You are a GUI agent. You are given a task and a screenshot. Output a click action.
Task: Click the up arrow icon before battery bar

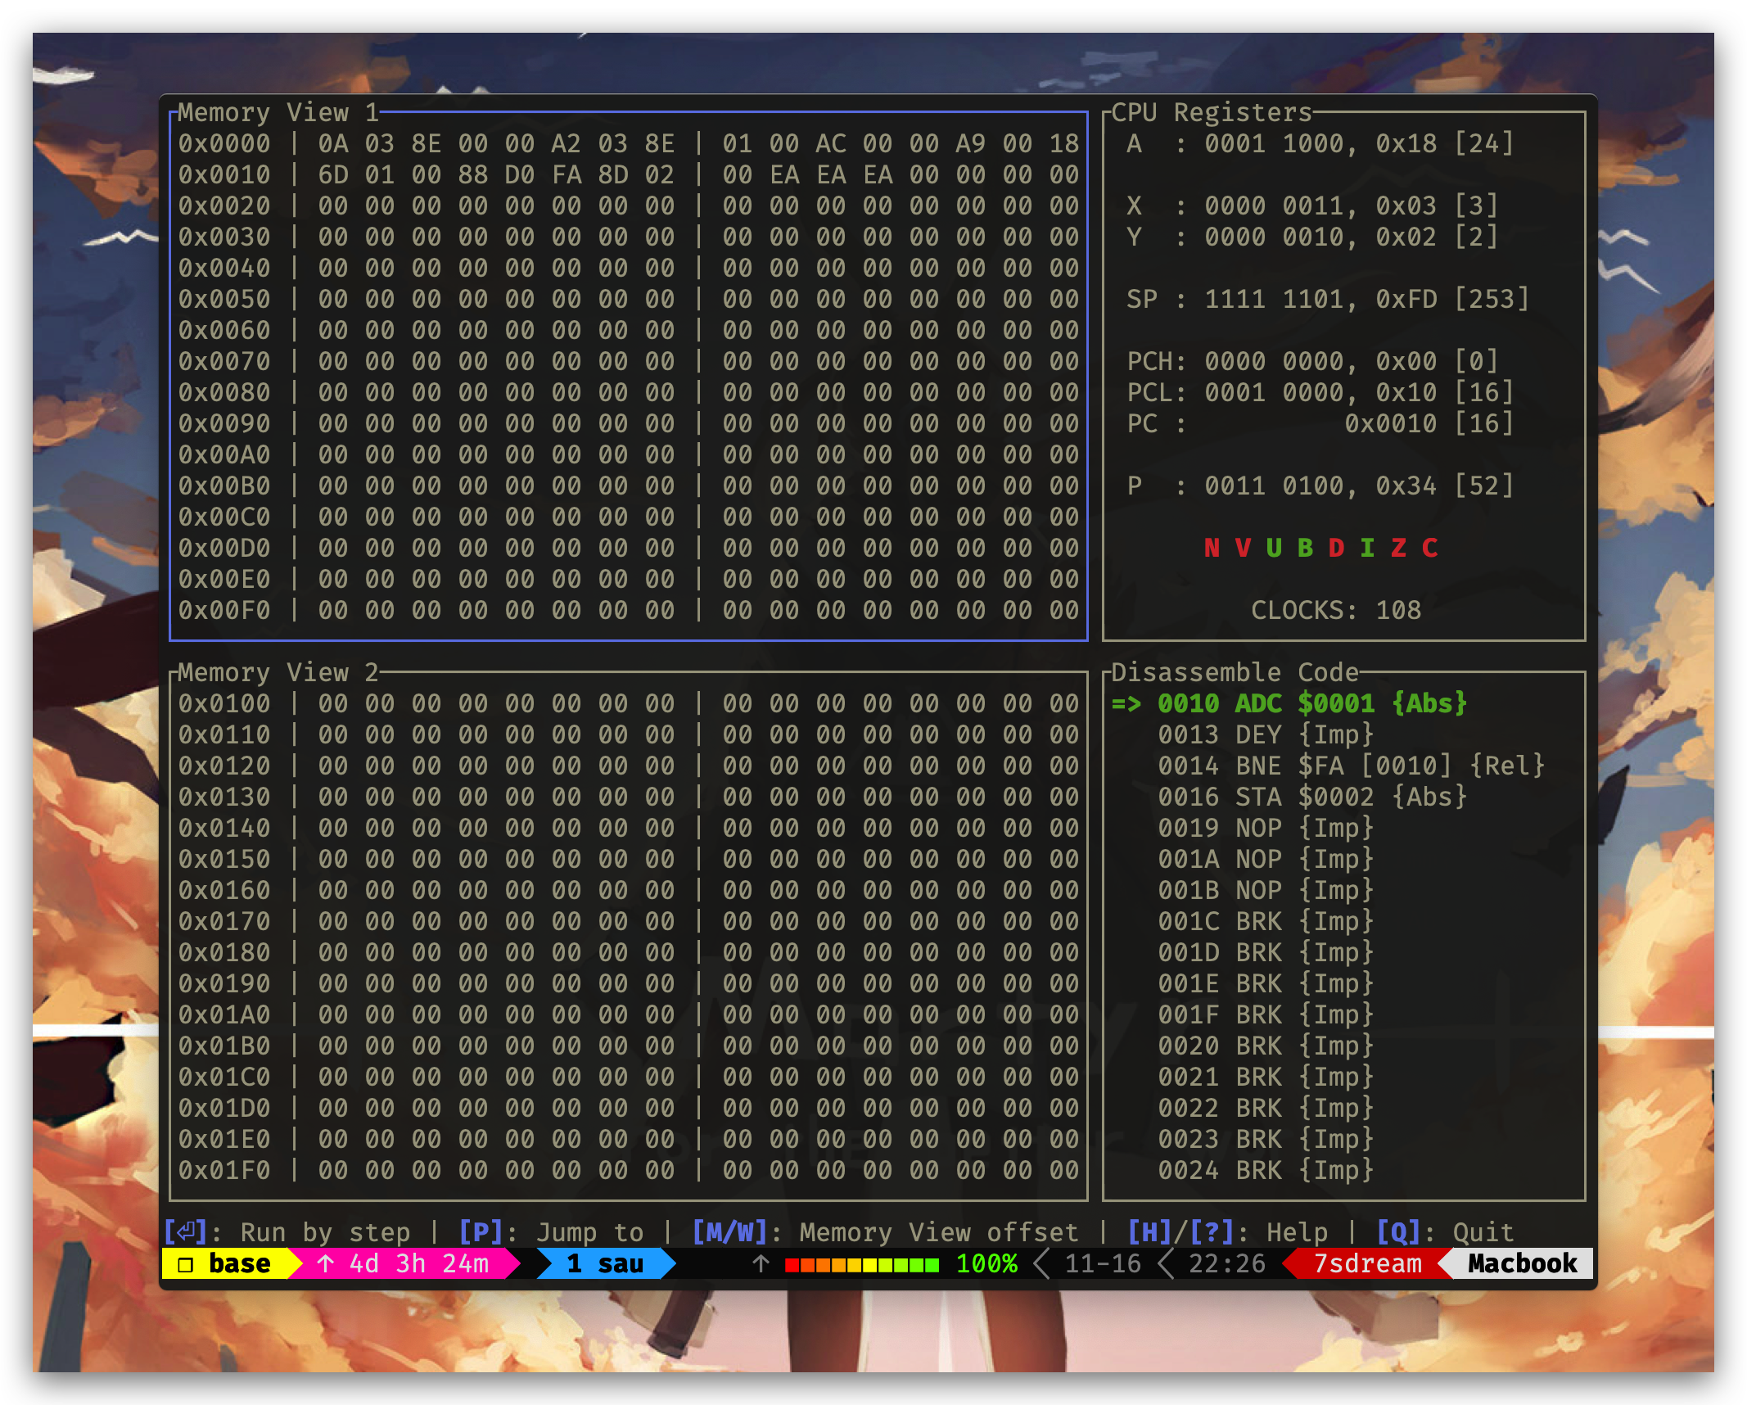[x=761, y=1263]
